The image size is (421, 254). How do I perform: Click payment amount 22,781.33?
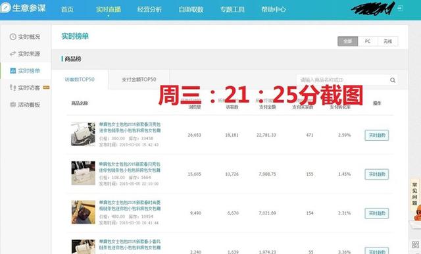point(266,135)
